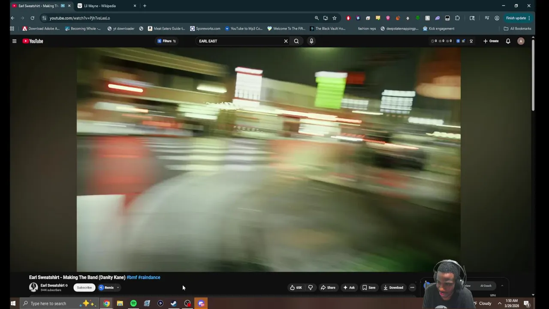Go back in browser history
Image resolution: width=549 pixels, height=309 pixels.
(12, 18)
